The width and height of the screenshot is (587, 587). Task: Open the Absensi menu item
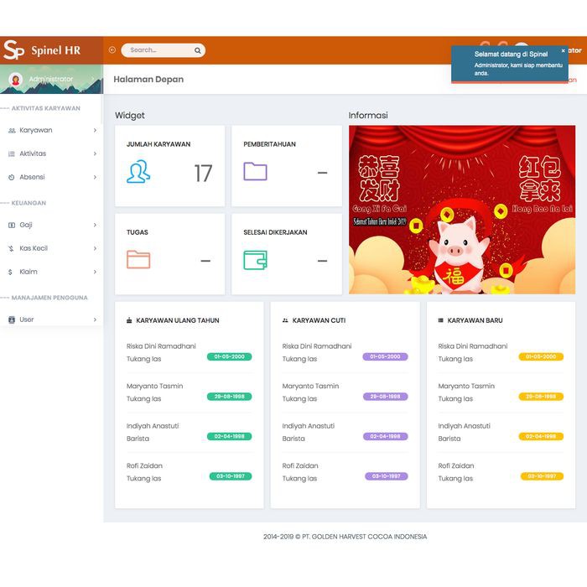tap(32, 177)
